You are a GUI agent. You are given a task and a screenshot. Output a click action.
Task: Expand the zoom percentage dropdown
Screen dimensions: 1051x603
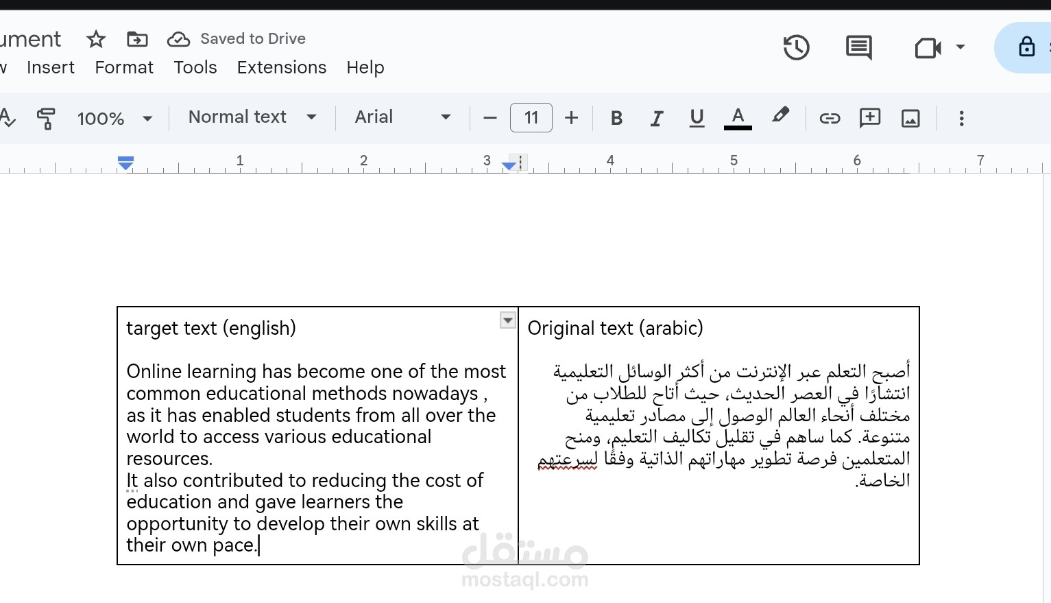(114, 118)
